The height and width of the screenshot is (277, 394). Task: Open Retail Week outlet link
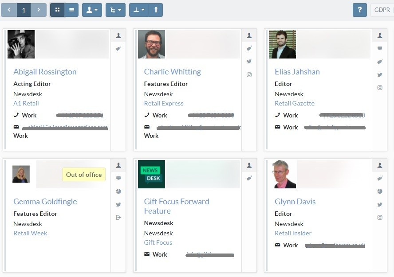(x=31, y=233)
